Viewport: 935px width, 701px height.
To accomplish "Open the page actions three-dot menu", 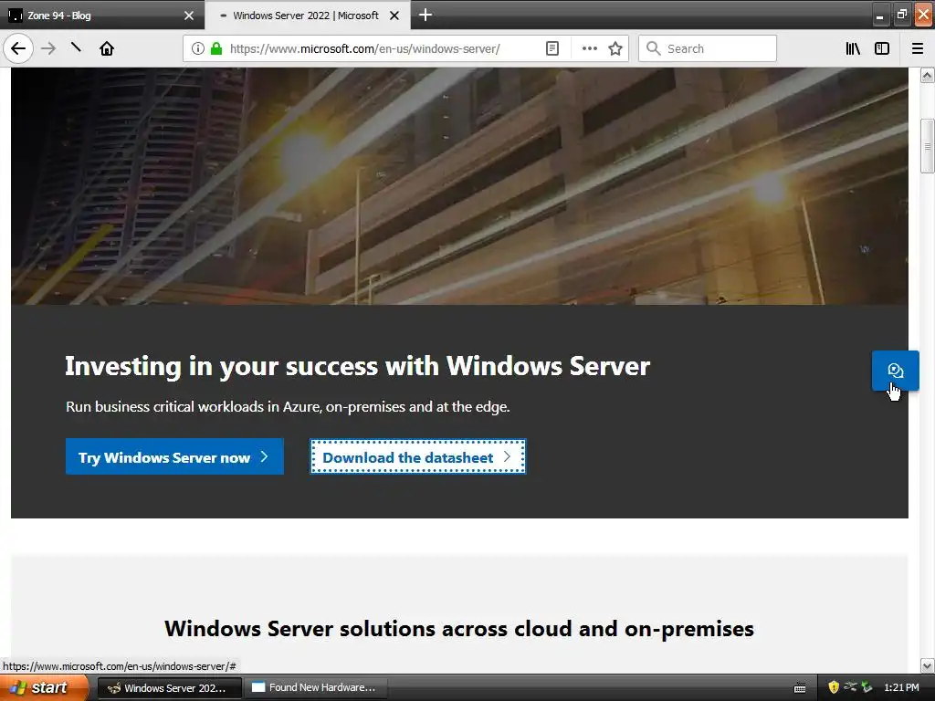I will tap(589, 48).
